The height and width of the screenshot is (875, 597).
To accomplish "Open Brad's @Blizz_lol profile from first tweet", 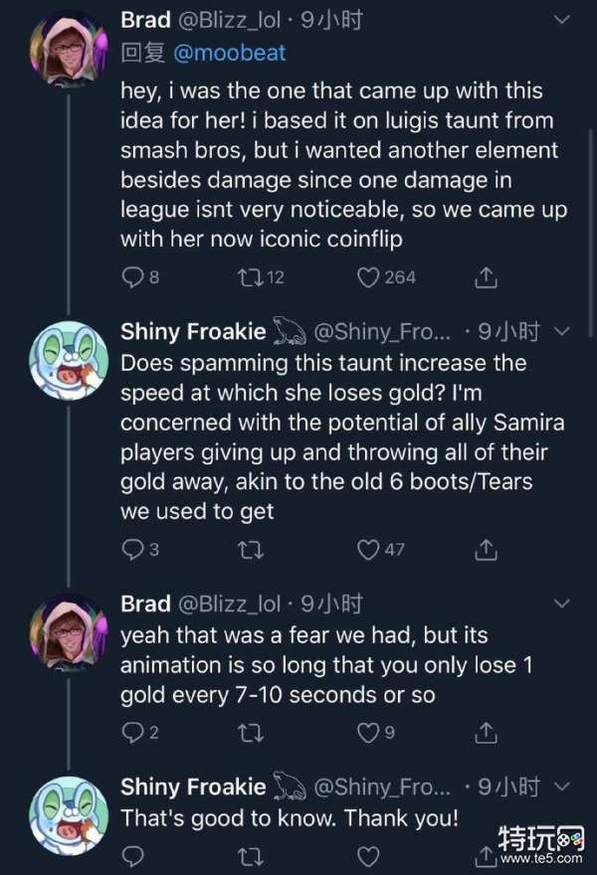I will 228,20.
